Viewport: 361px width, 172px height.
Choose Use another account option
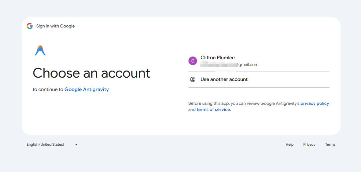224,79
